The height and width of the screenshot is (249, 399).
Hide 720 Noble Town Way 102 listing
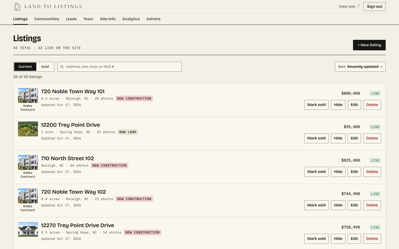pos(338,205)
